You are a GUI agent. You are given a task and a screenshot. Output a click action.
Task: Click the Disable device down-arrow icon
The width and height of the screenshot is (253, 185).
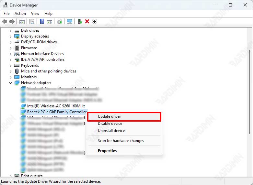pos(95,21)
